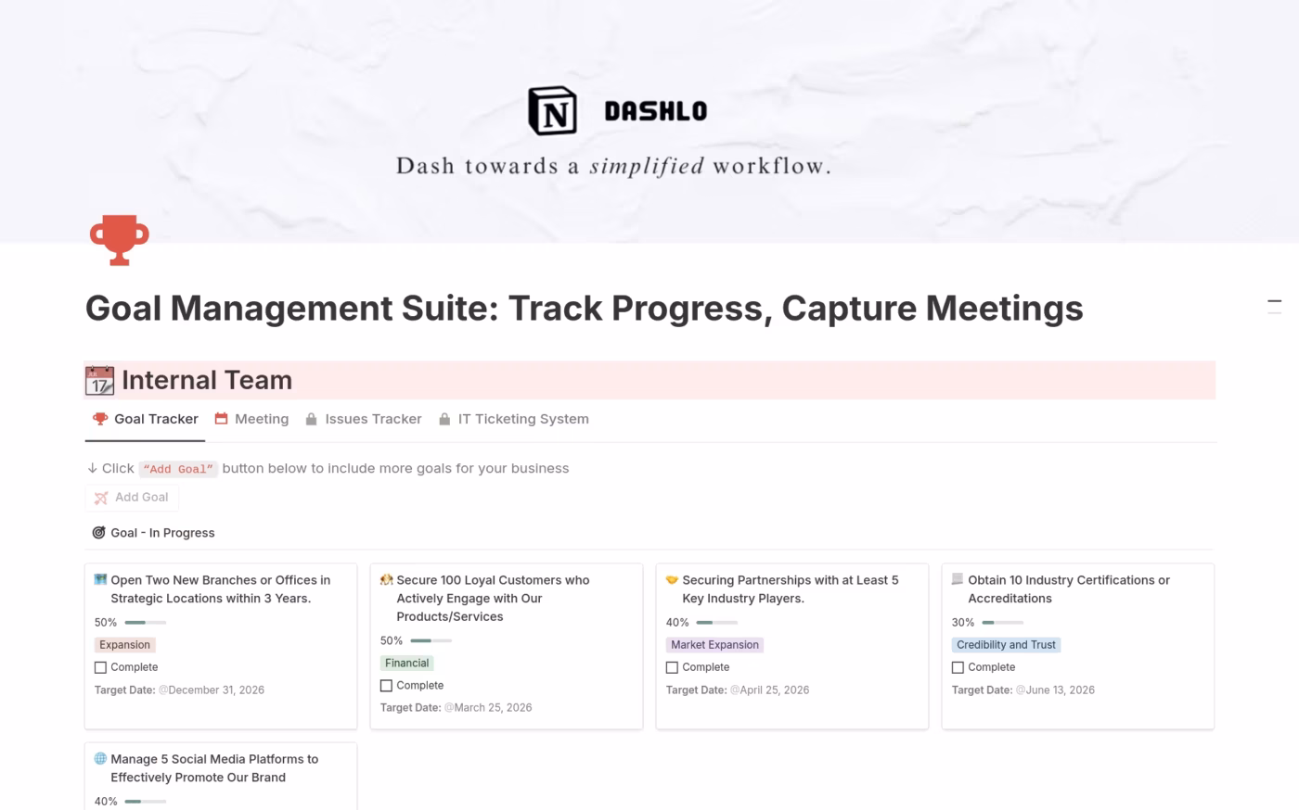Open the Goal - In Progress view

click(153, 533)
